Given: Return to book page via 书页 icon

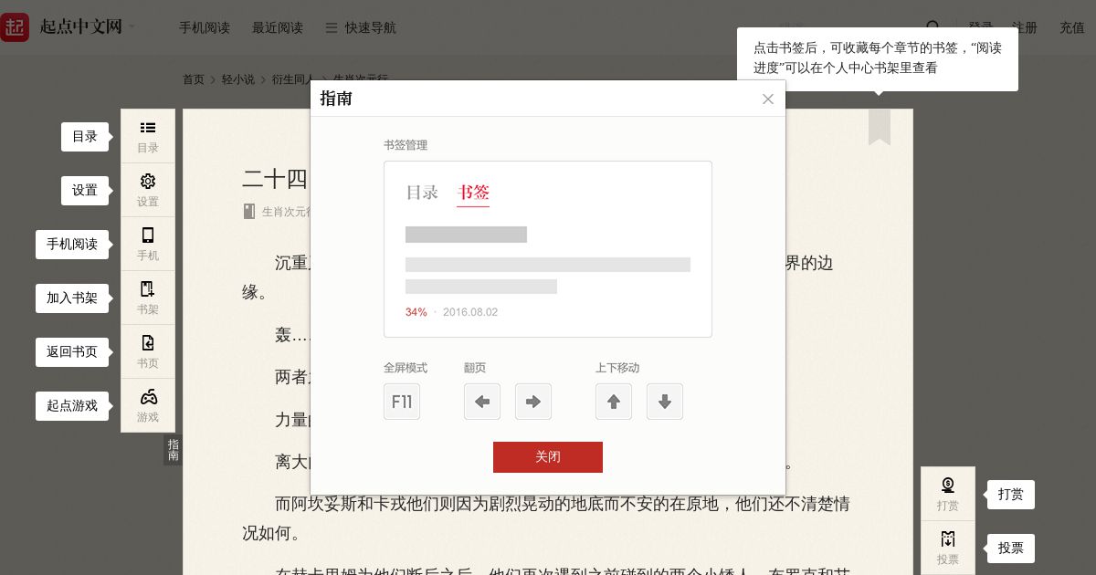Looking at the screenshot, I should coord(148,351).
